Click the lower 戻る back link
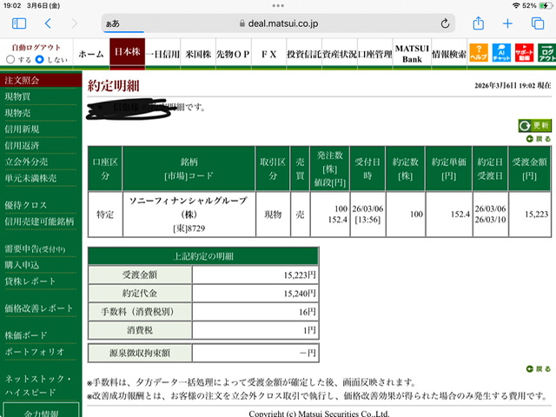The image size is (556, 417). 539,368
